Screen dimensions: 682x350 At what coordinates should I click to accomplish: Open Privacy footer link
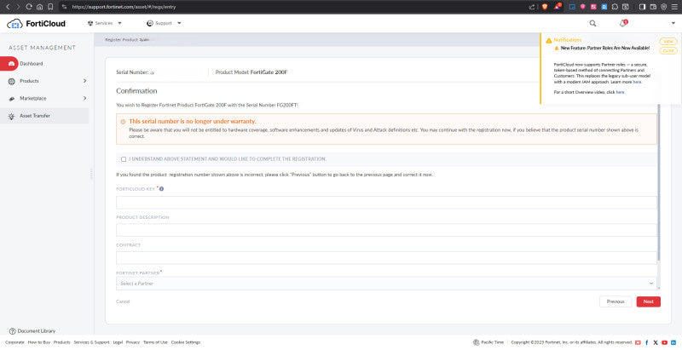133,342
